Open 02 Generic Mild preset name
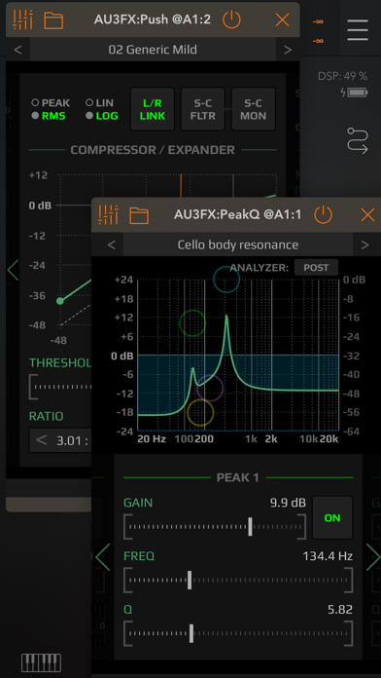 tap(153, 50)
